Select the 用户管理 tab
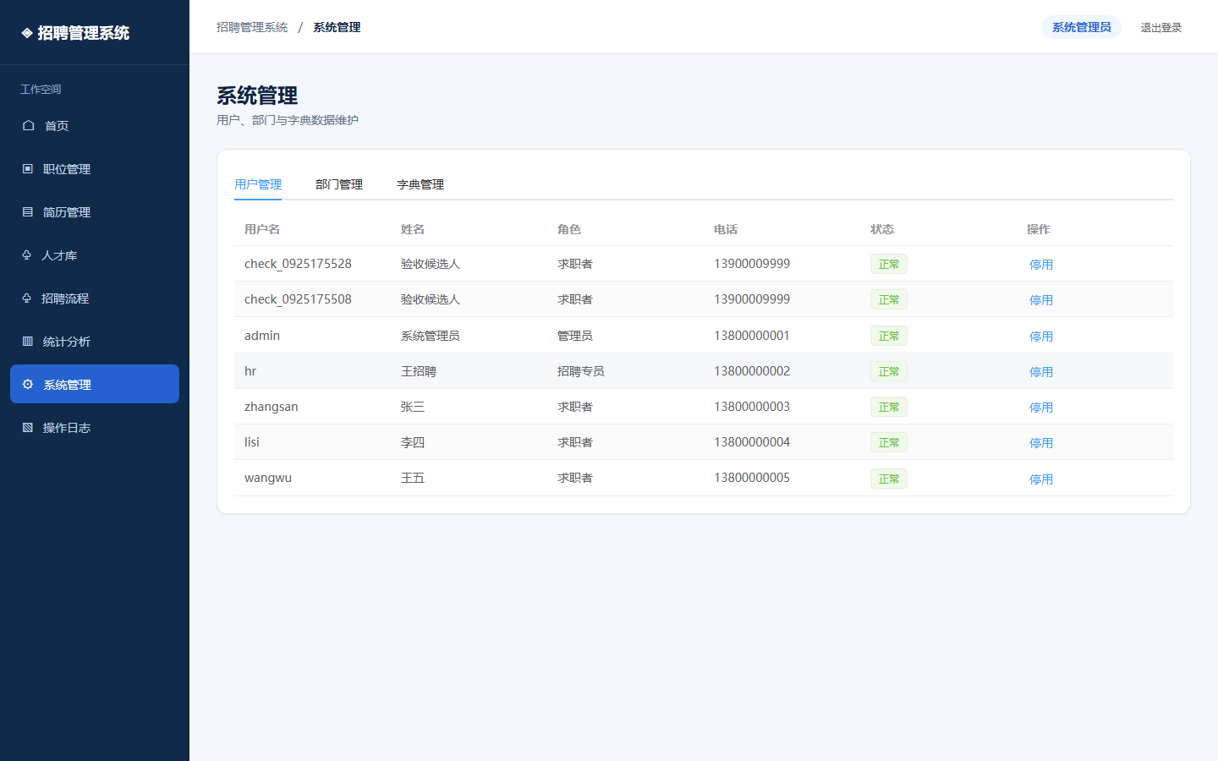This screenshot has height=761, width=1218. click(258, 184)
